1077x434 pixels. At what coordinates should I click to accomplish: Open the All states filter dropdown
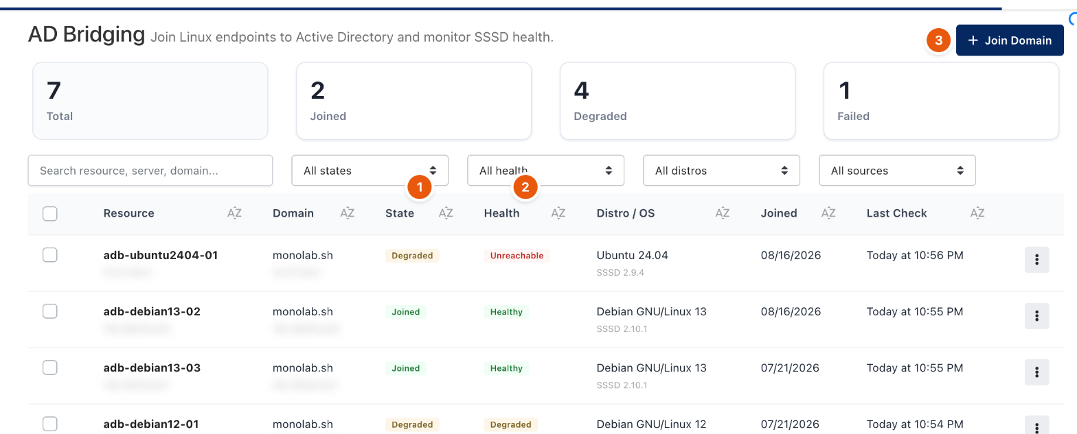(x=370, y=171)
